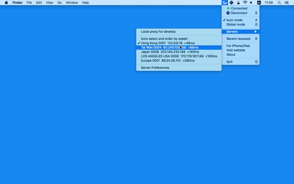Toggle Auto mode option
Image resolution: width=294 pixels, height=184 pixels.
click(241, 20)
